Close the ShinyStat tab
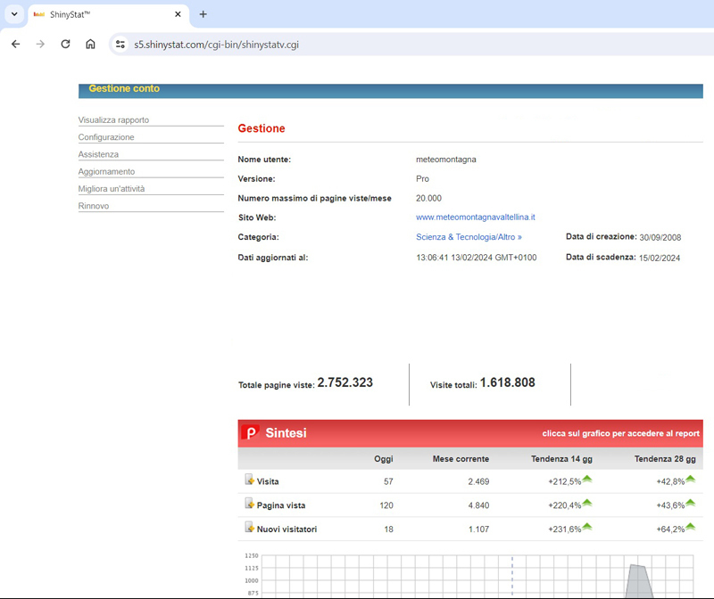Screen dimensions: 714x599 (x=178, y=14)
